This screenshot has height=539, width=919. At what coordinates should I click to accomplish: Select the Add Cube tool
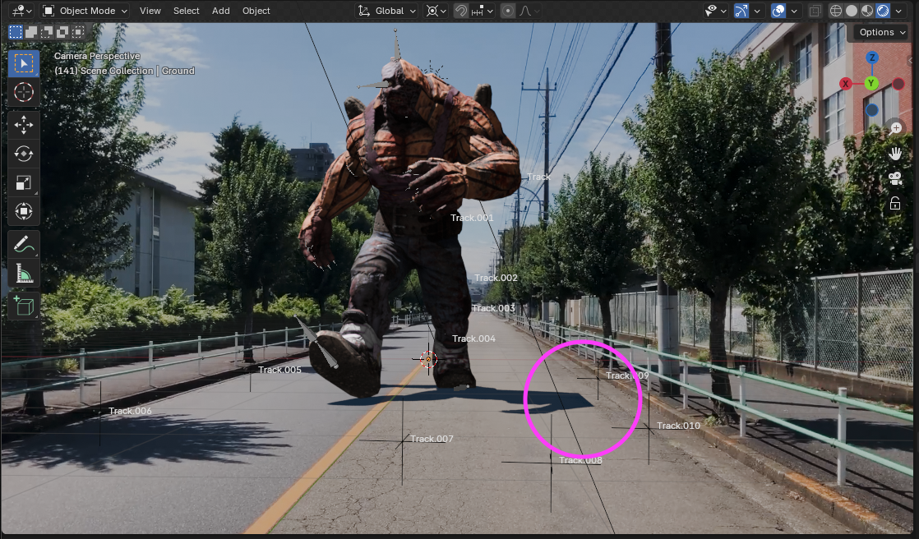[24, 306]
